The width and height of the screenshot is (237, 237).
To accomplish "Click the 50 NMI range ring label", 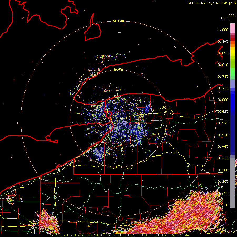I will click(118, 70).
